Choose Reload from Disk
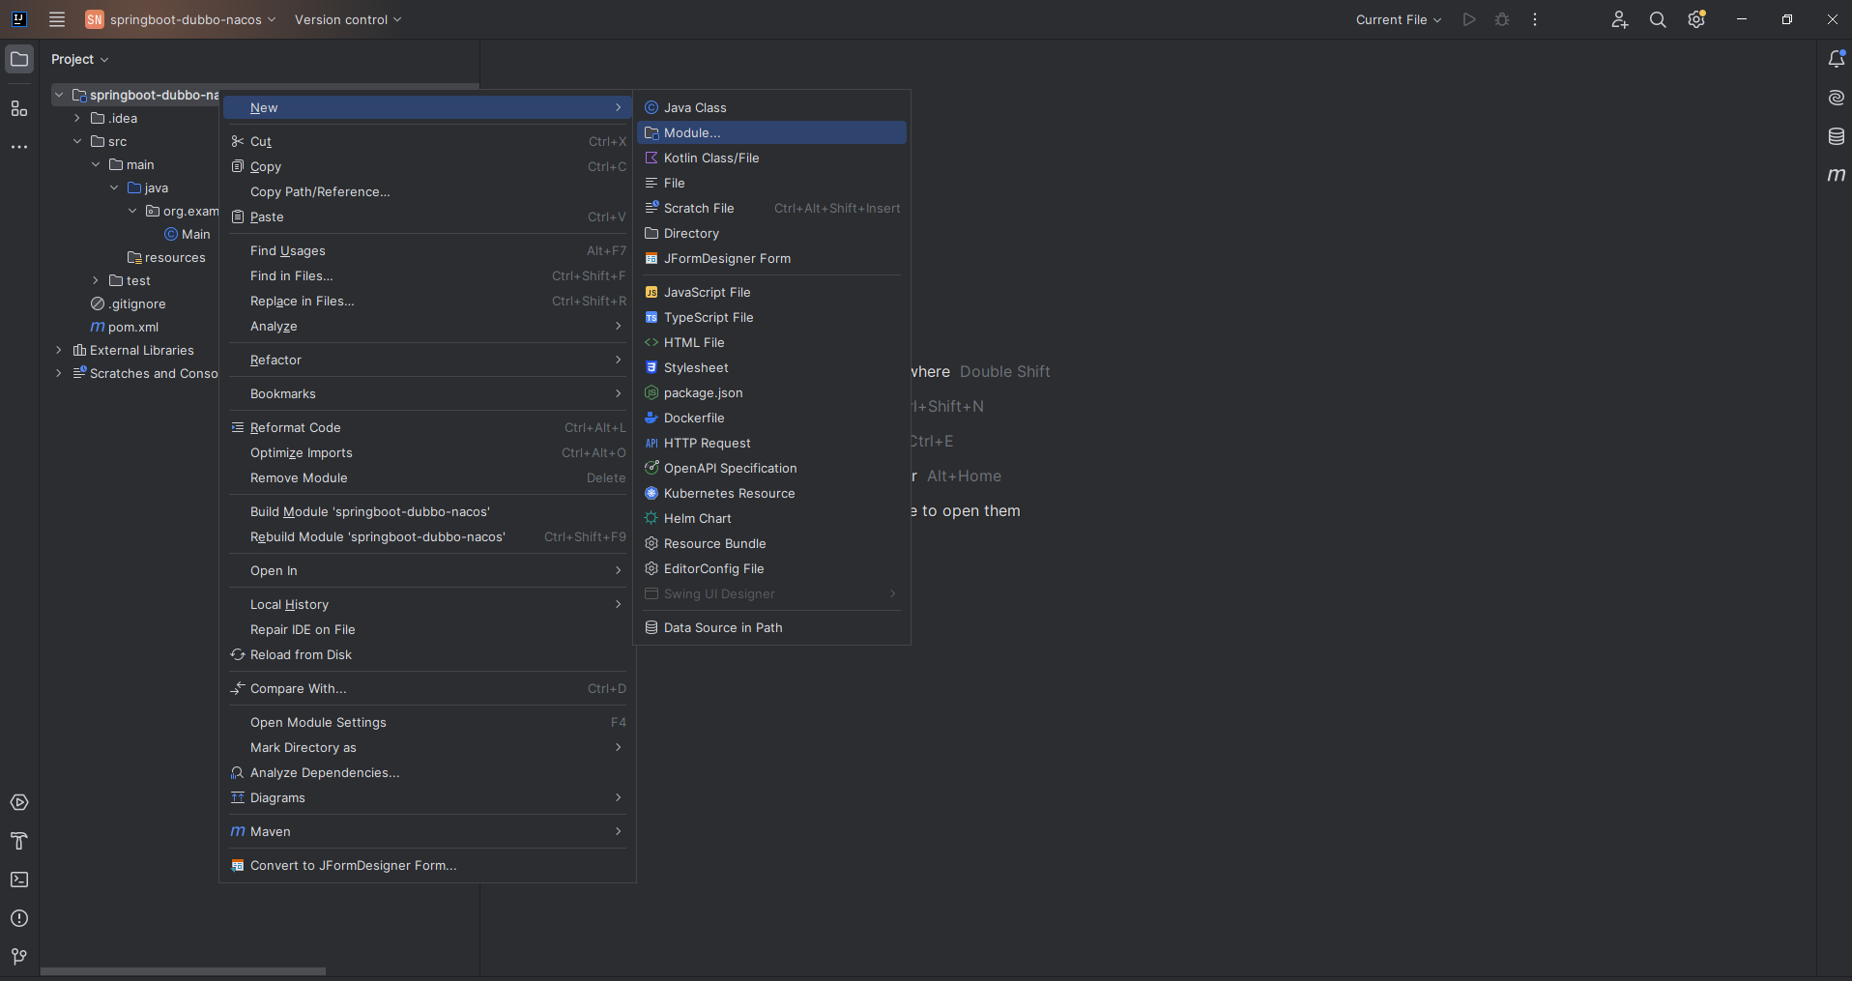The height and width of the screenshot is (981, 1852). click(427, 654)
